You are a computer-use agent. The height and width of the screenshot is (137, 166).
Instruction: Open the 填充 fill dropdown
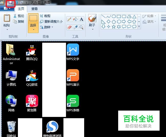(149, 22)
